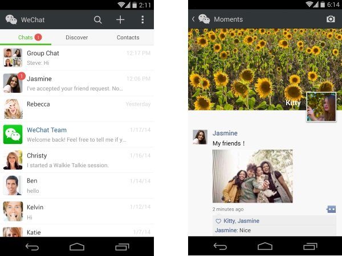Open the WeChat Team conversation
The image size is (342, 256).
pyautogui.click(x=77, y=134)
